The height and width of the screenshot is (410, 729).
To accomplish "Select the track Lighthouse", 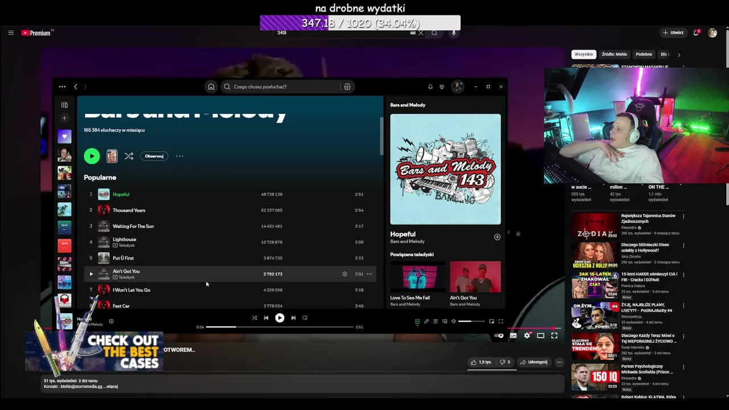I will coord(124,239).
